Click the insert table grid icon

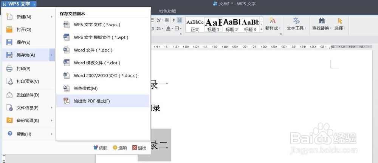click(167, 20)
